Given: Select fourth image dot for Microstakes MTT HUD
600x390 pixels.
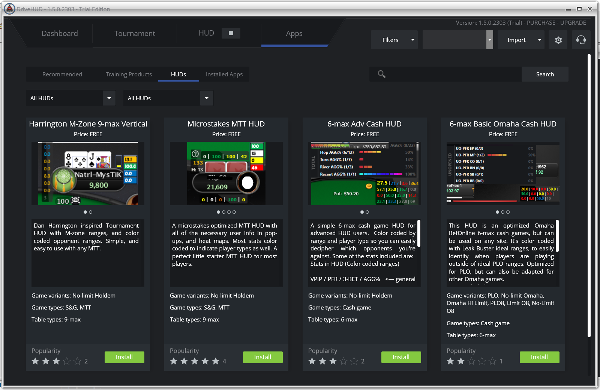Looking at the screenshot, I should pos(234,212).
